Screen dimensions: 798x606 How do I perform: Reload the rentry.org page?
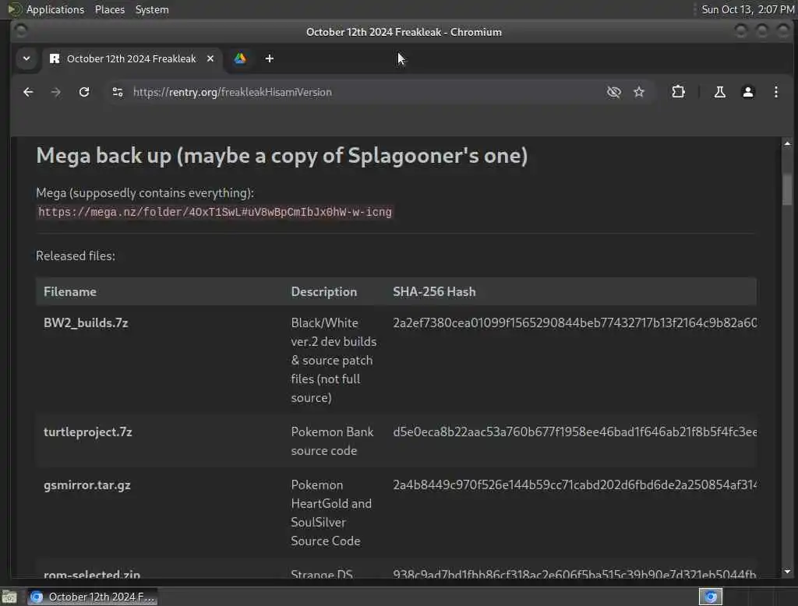pos(84,92)
